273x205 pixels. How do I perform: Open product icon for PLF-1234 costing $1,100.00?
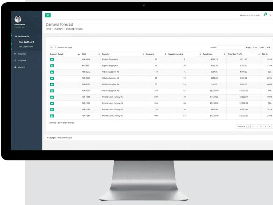click(52, 116)
